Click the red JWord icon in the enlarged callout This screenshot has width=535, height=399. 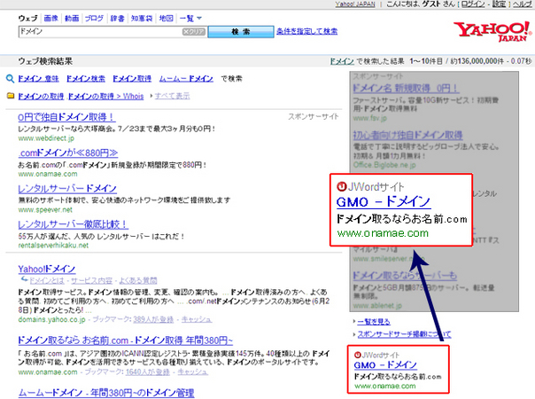[x=341, y=186]
